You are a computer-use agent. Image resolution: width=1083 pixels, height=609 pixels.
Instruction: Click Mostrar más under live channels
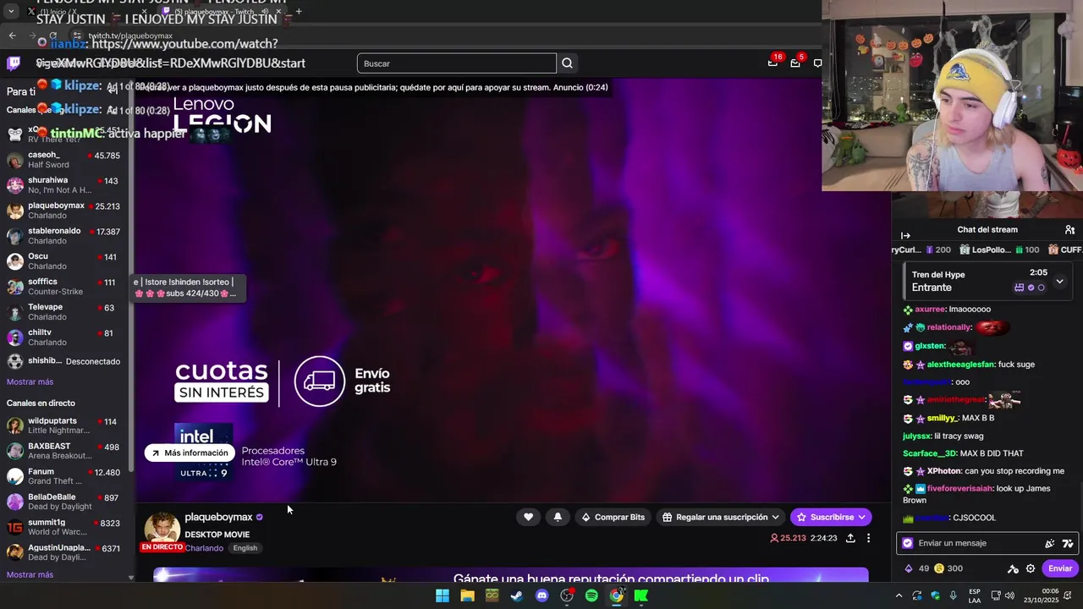pos(30,574)
